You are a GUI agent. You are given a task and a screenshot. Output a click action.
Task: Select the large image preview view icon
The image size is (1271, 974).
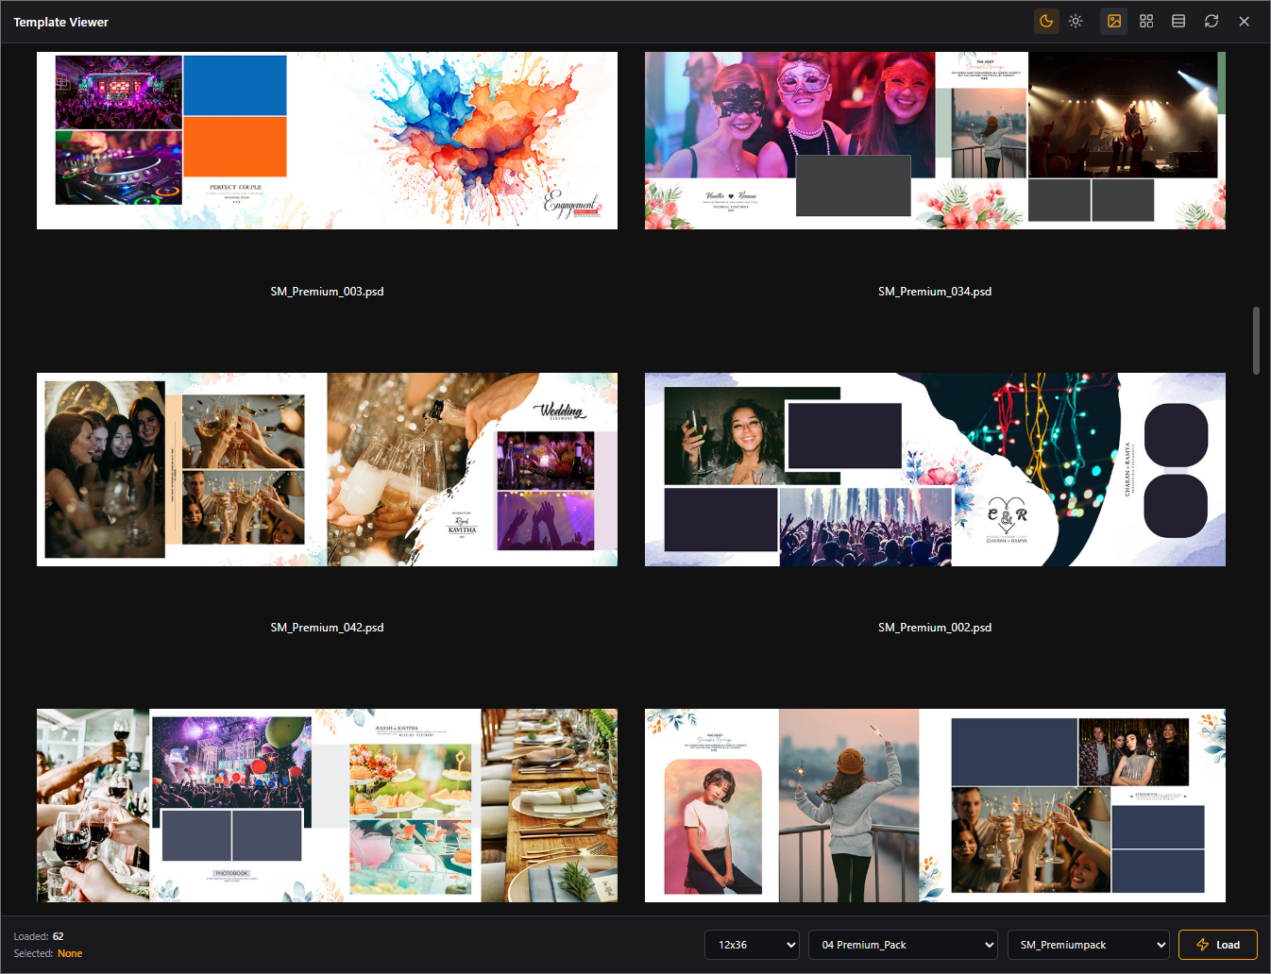(1114, 21)
